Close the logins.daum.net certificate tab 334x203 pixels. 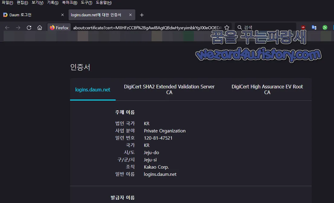[130, 15]
